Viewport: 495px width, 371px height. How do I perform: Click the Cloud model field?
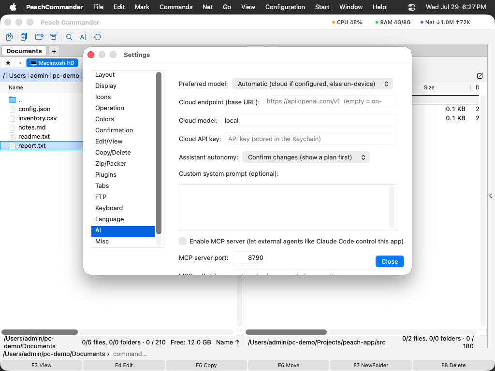tap(309, 120)
